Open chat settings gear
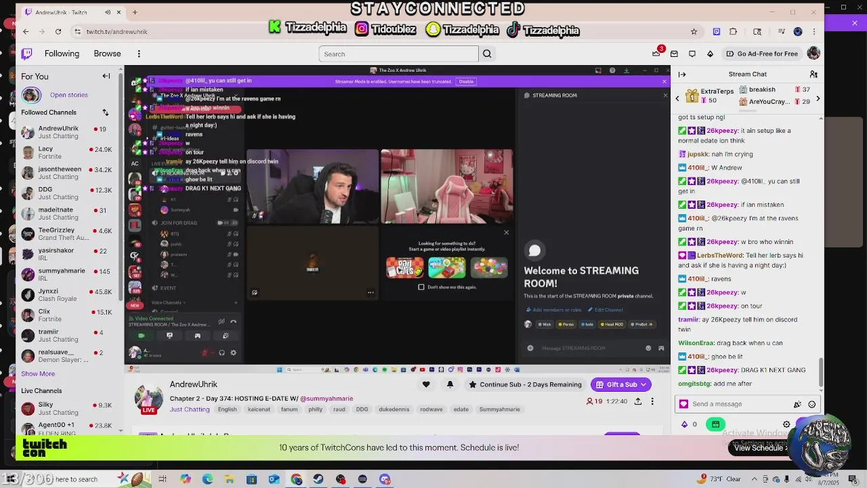Screen dimensions: 867x488 tap(786, 424)
